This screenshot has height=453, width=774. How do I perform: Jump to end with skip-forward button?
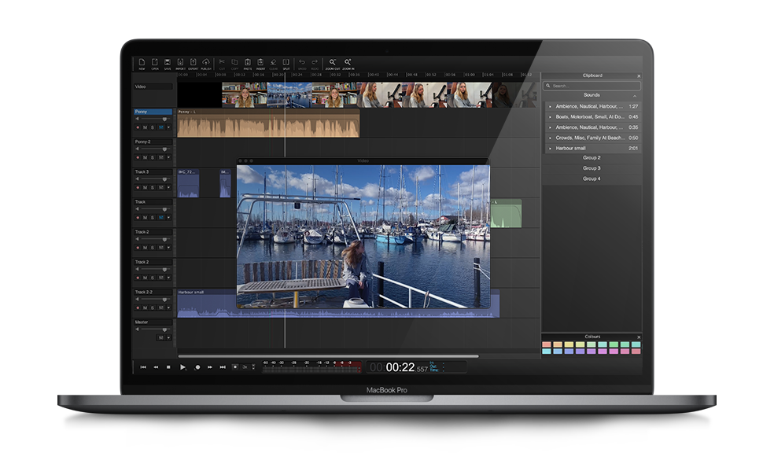223,367
